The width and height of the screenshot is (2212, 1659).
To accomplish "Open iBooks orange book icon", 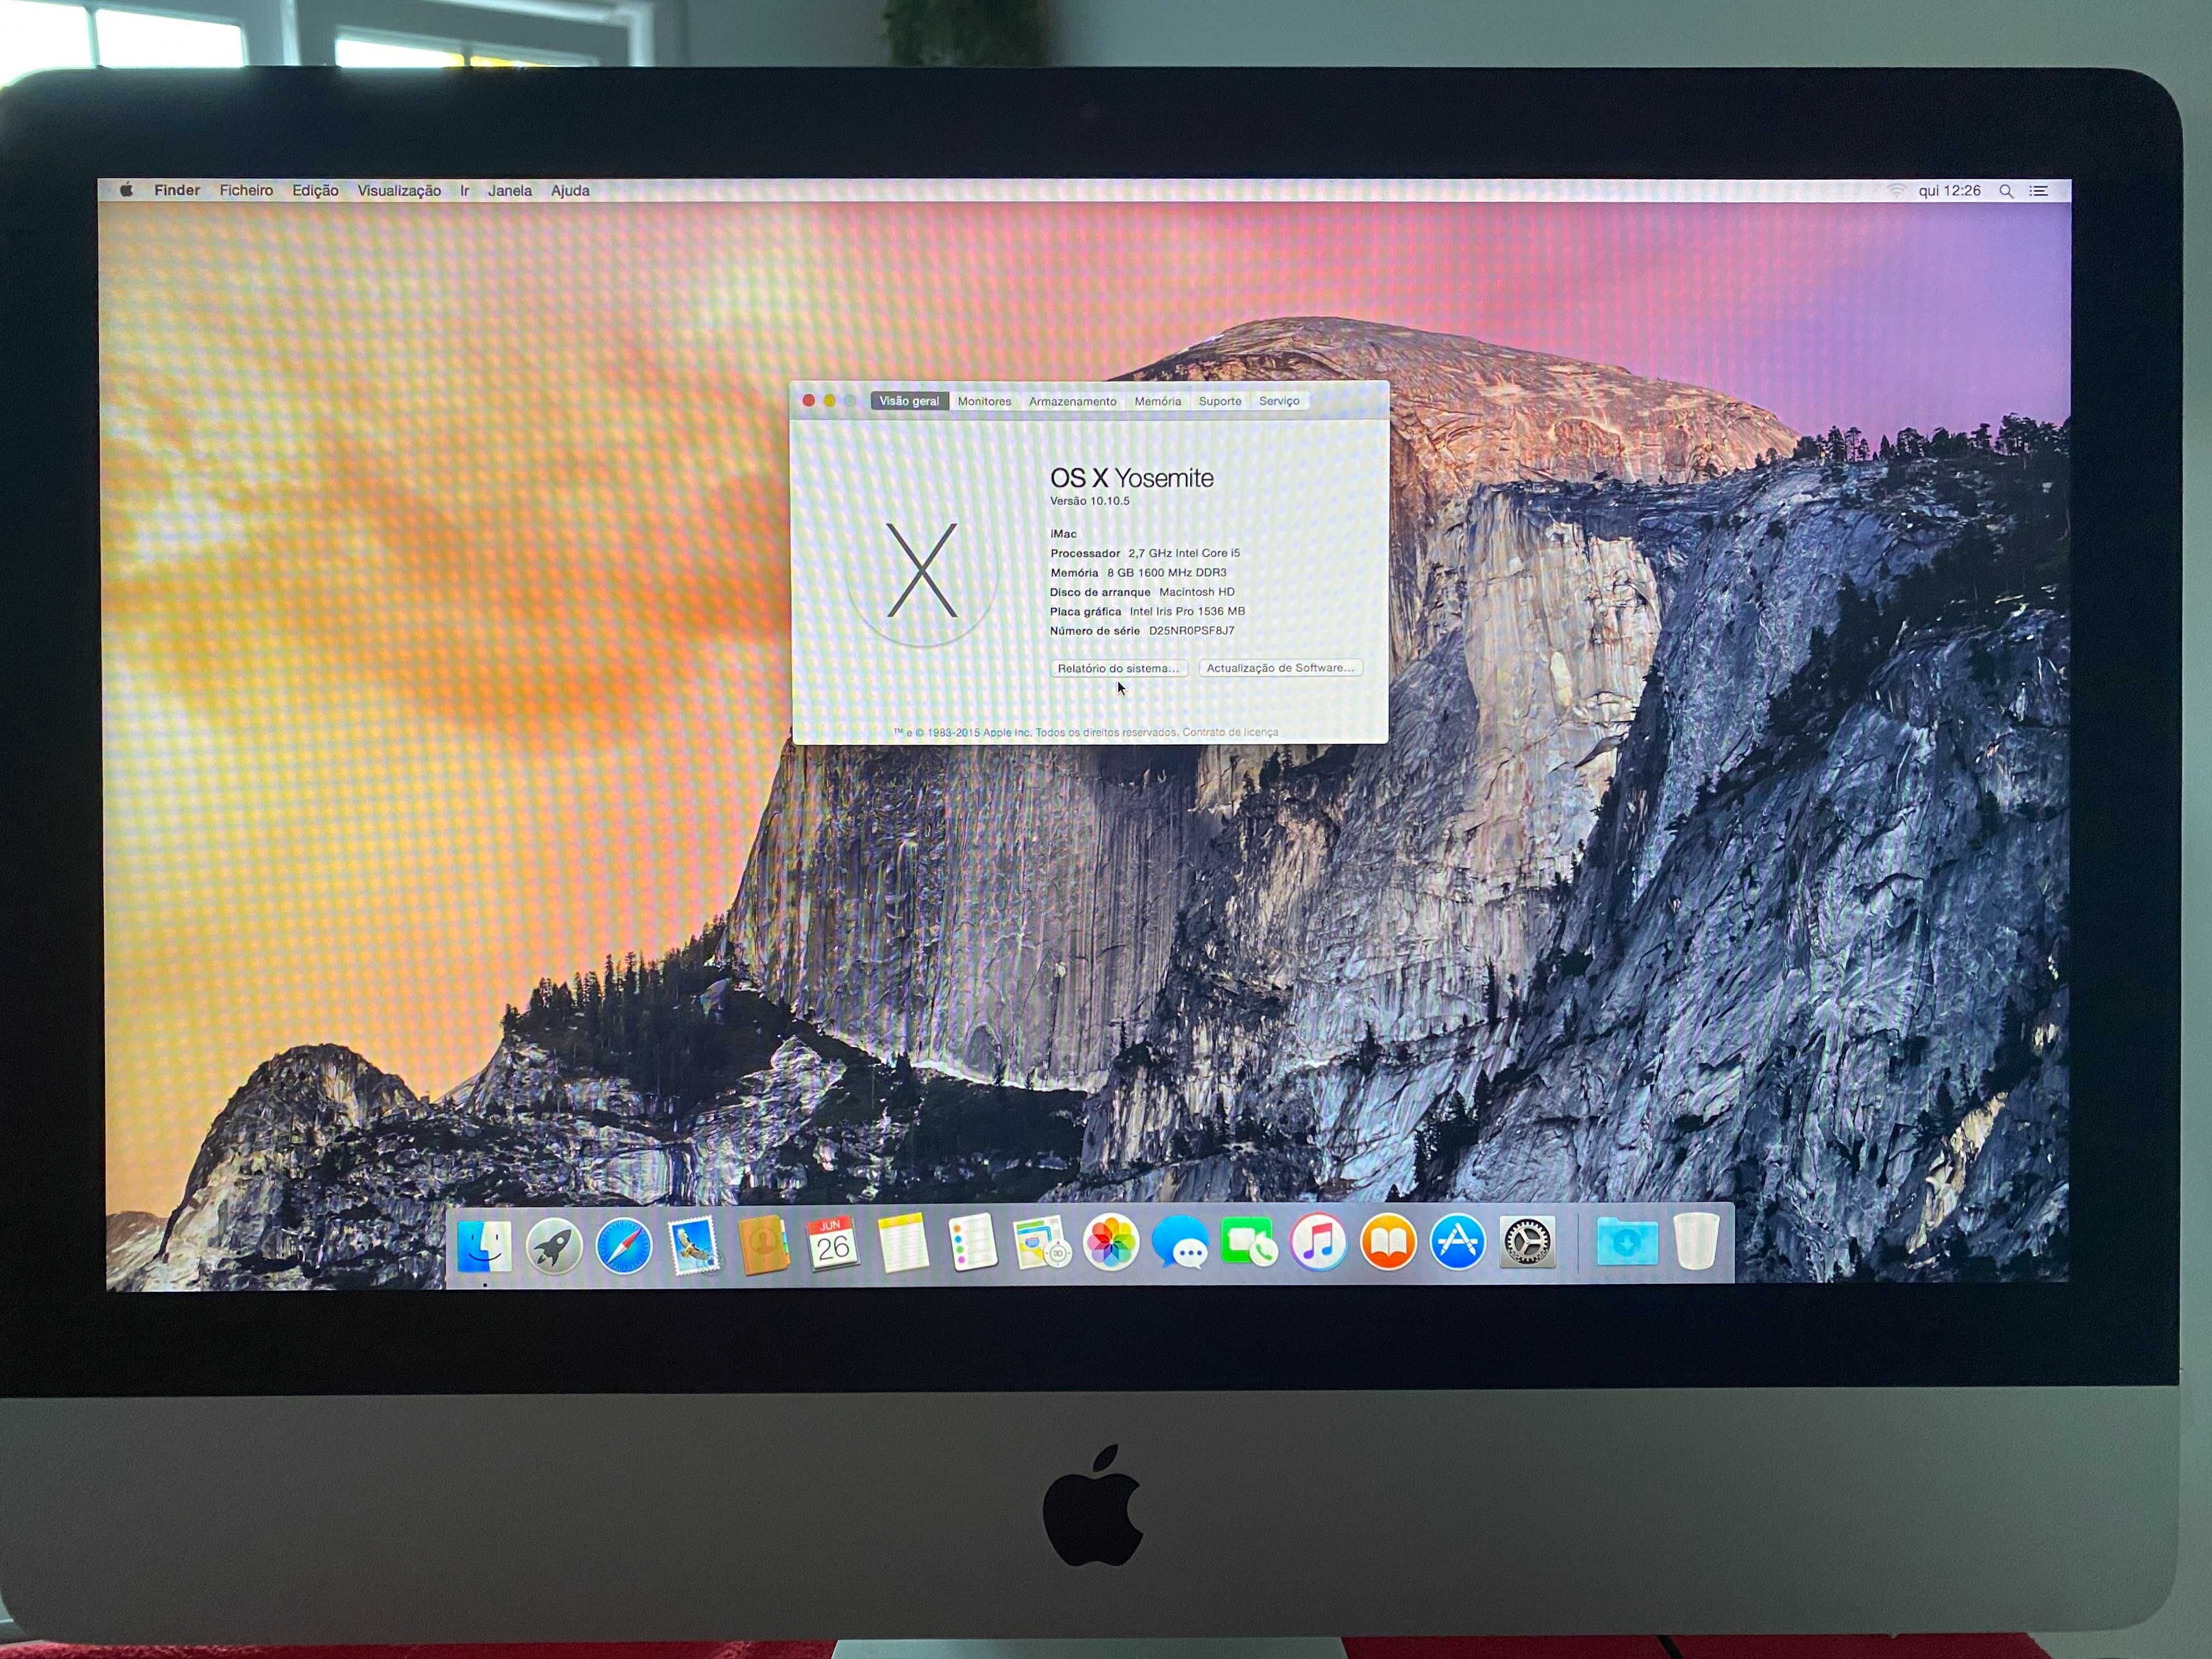I will (1388, 1242).
